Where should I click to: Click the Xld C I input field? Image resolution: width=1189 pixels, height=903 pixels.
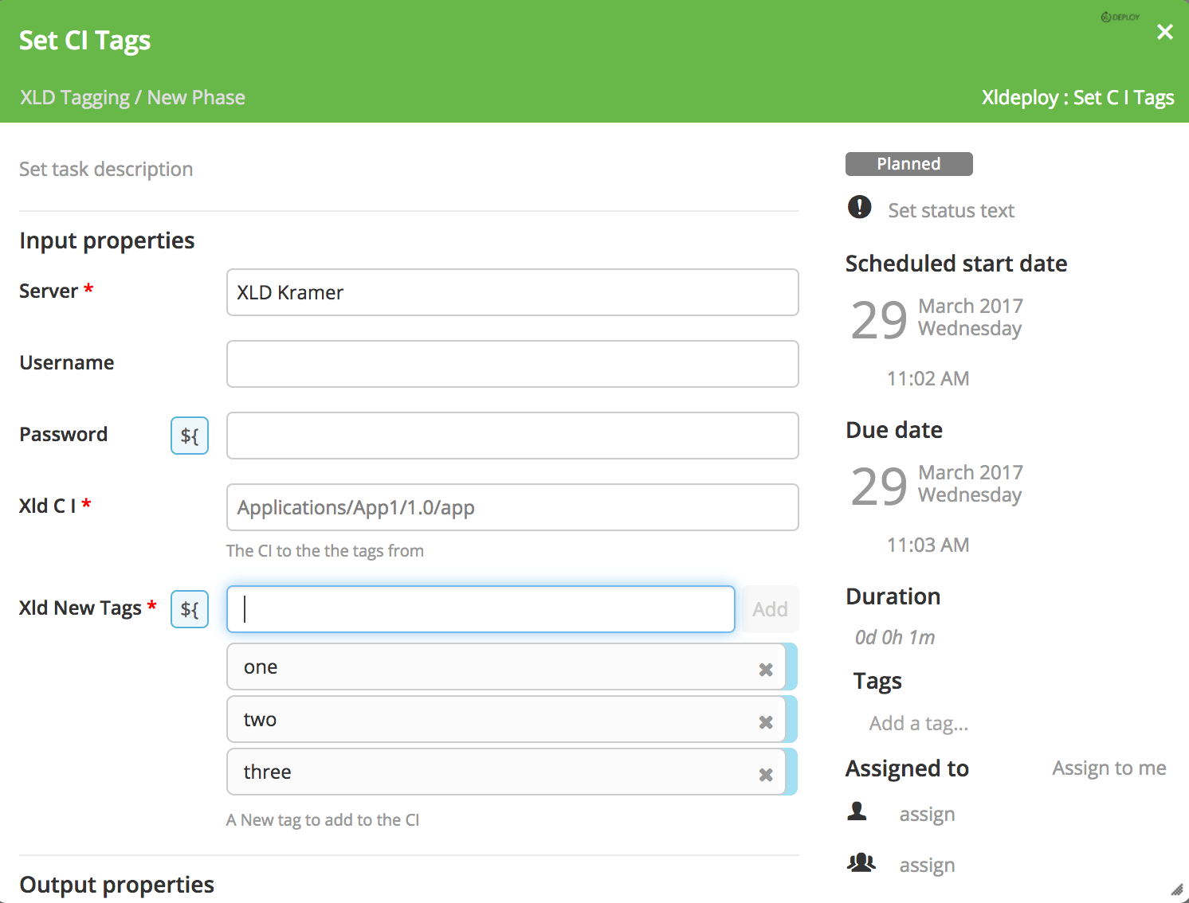pos(512,507)
